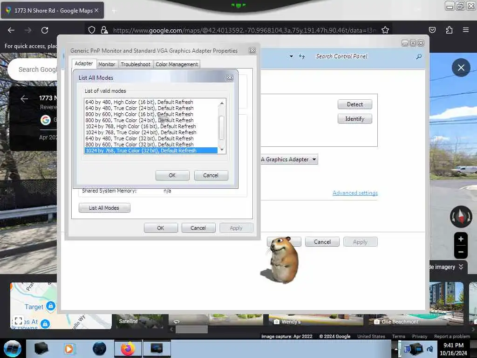Screen dimensions: 477x358
Task: Open display settings taskbar window icon
Action: point(157,349)
